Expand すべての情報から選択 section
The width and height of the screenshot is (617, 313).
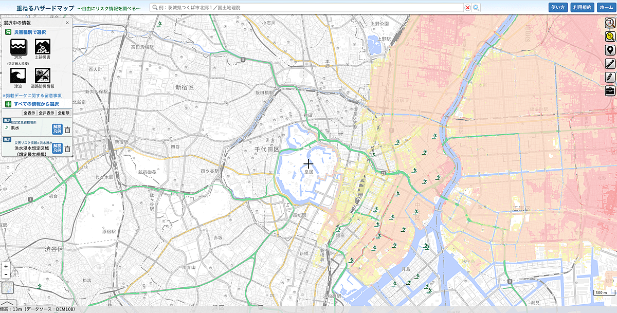pyautogui.click(x=36, y=104)
